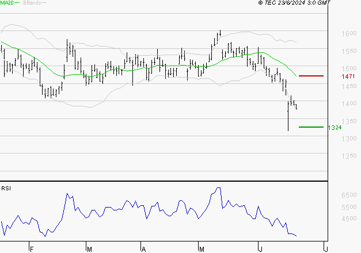Click the 1300 price axis value
The image size is (361, 253).
click(x=349, y=139)
